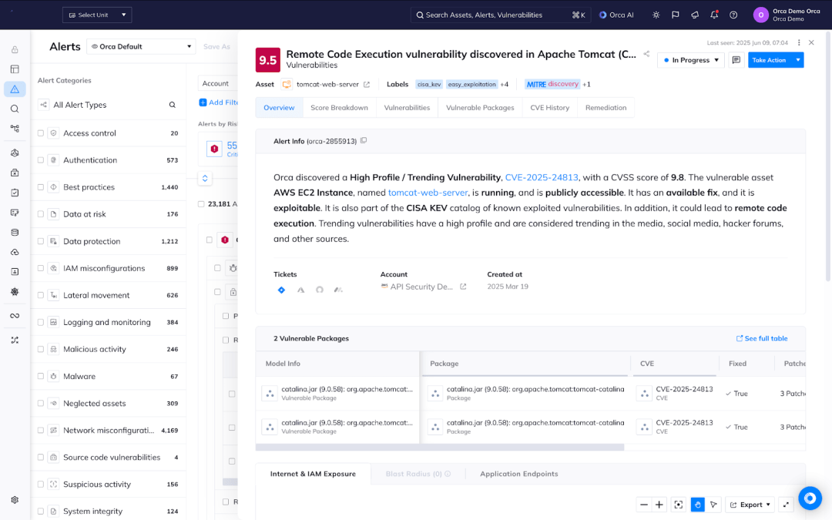Check the Data at risk category
Viewport: 832px width, 520px height.
pyautogui.click(x=41, y=214)
